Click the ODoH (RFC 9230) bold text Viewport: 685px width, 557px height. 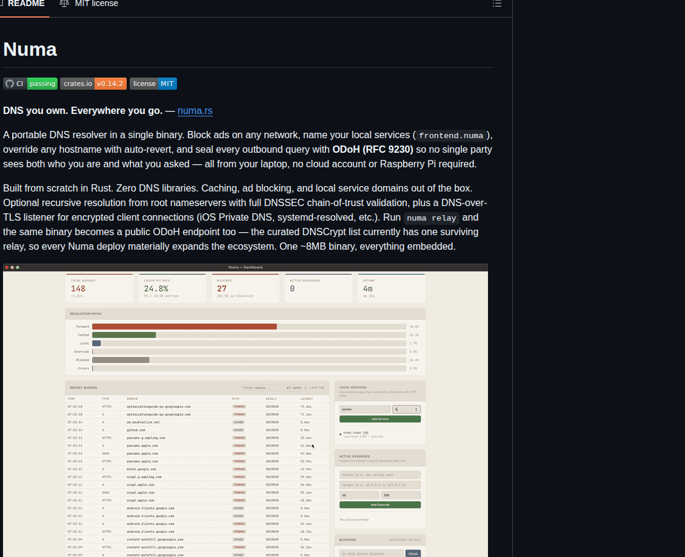tap(373, 150)
